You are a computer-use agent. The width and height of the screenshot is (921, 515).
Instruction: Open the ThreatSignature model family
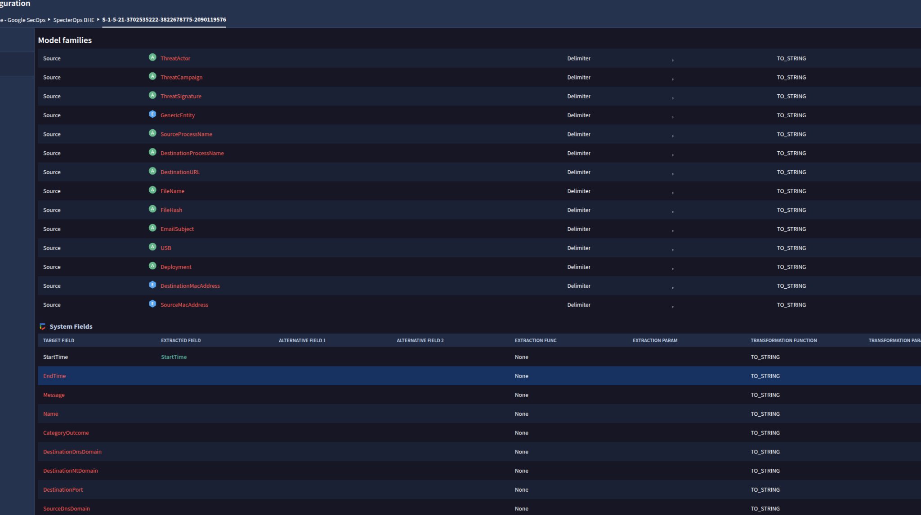coord(181,96)
